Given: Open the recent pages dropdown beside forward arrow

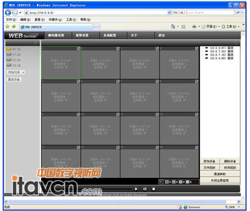Looking at the screenshot, I should point(20,13).
